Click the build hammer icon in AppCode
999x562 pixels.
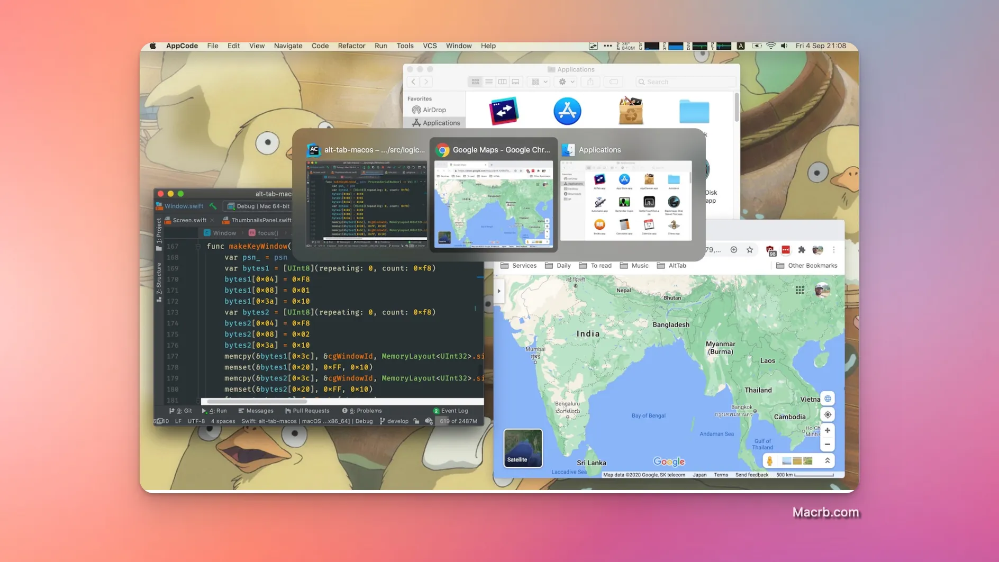click(x=213, y=206)
